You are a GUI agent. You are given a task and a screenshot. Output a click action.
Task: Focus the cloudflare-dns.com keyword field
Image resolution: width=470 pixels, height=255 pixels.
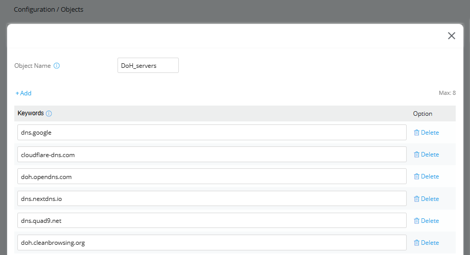click(212, 155)
